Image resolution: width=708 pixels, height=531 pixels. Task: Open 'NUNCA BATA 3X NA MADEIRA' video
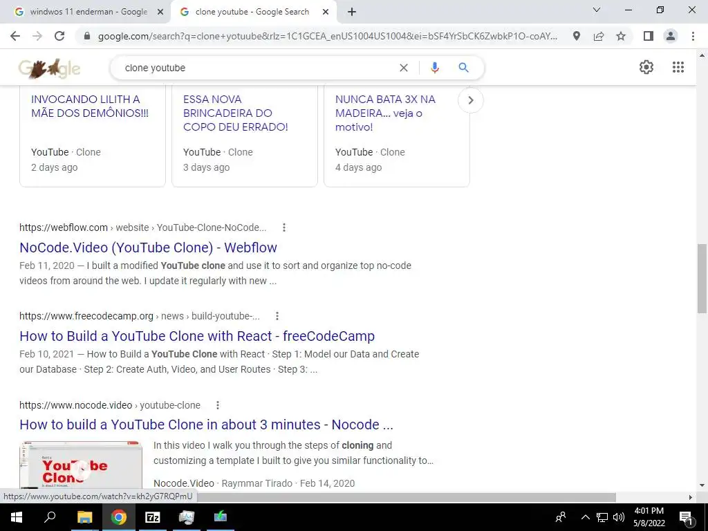click(385, 113)
